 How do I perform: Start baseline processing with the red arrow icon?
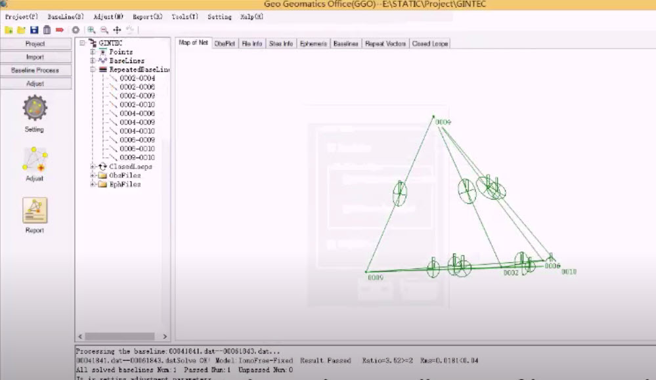pos(60,29)
